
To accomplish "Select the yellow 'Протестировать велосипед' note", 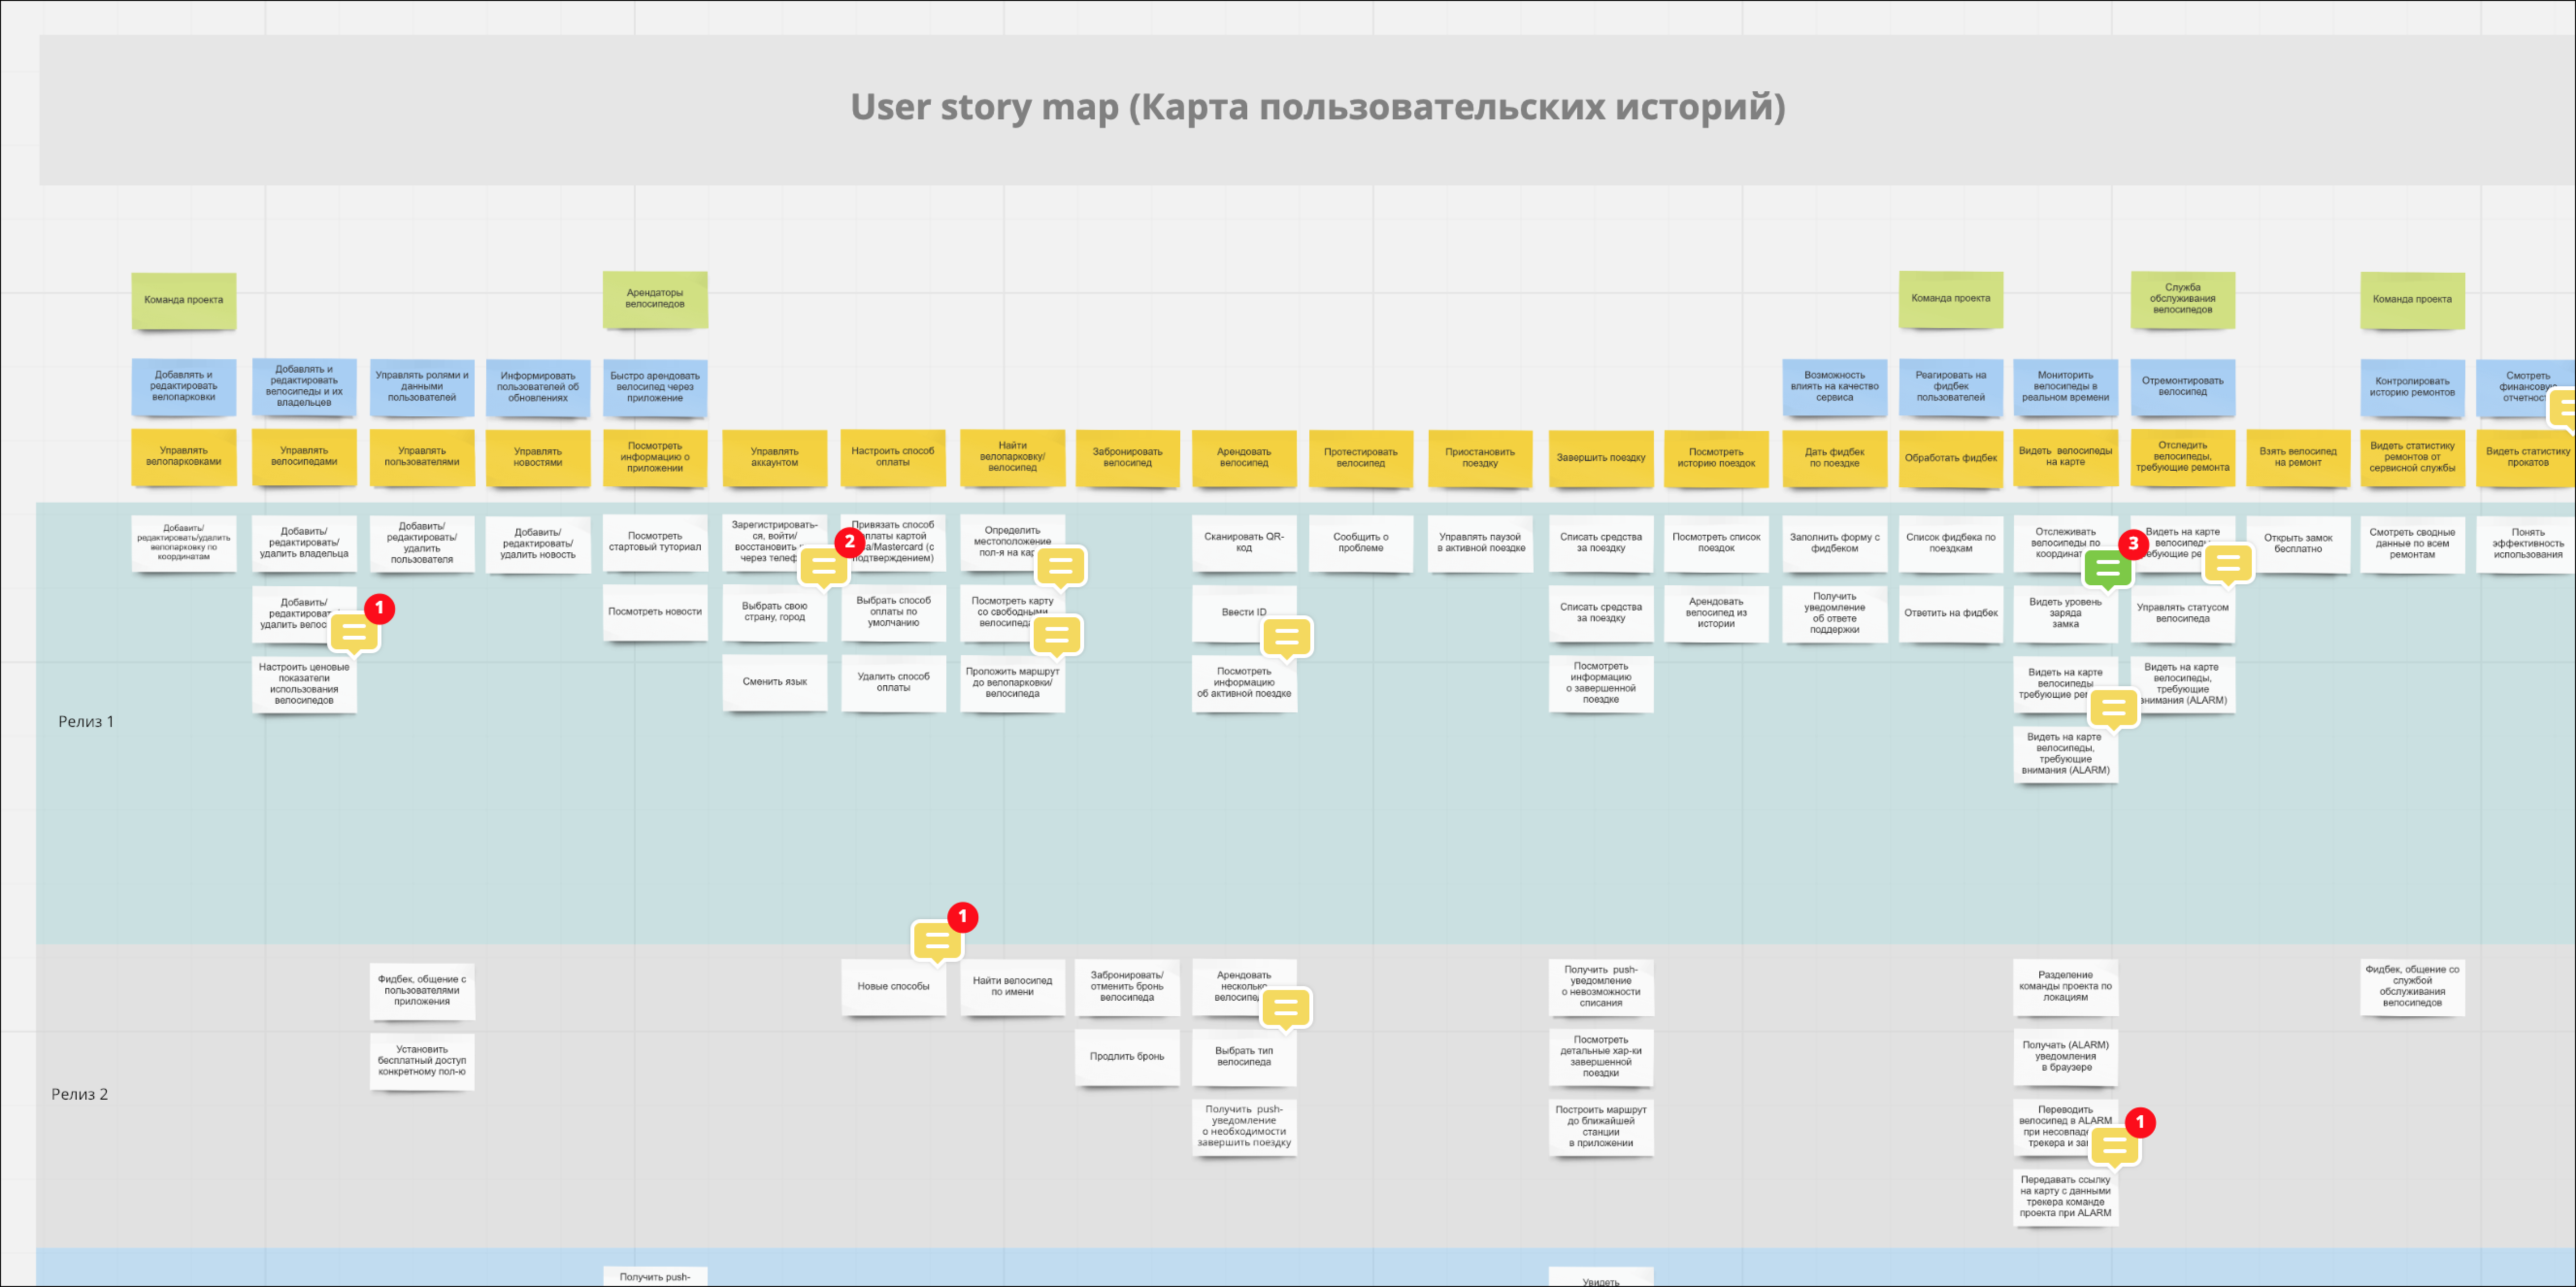I will click(1361, 458).
